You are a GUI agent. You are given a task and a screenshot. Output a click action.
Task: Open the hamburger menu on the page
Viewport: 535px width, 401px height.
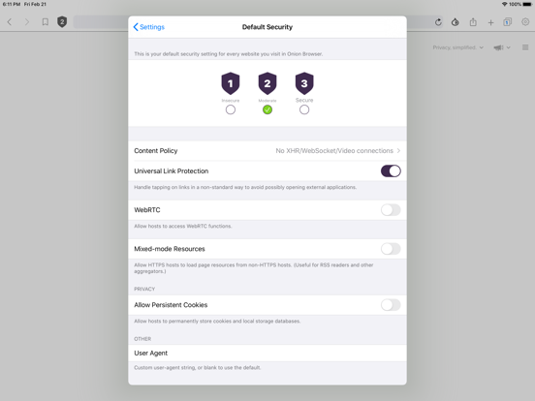click(x=525, y=47)
